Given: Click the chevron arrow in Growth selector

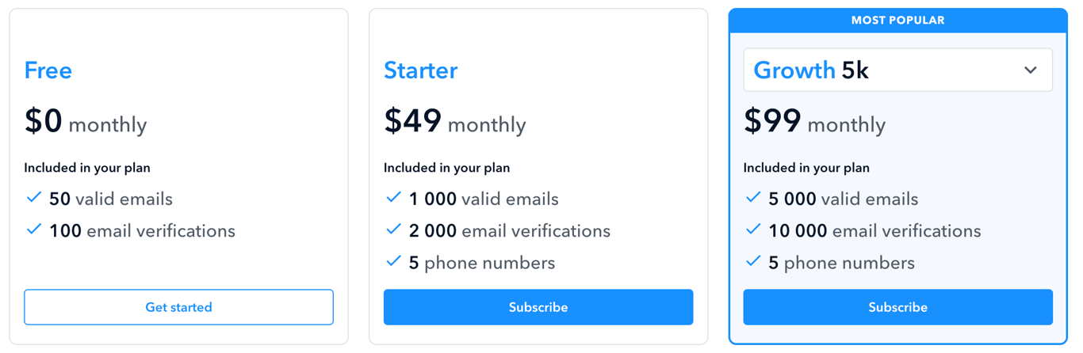Looking at the screenshot, I should click(1030, 70).
